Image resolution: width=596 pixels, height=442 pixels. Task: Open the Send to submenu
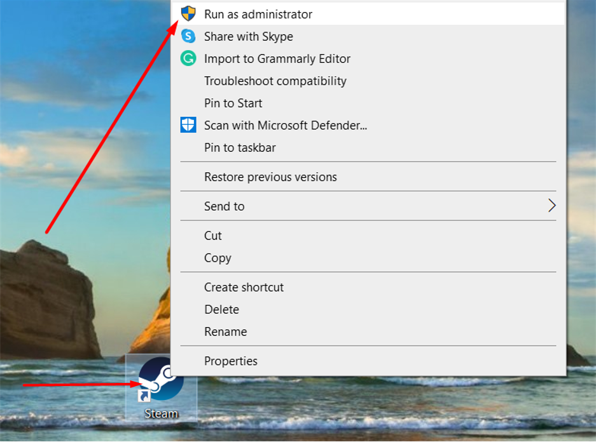click(368, 206)
